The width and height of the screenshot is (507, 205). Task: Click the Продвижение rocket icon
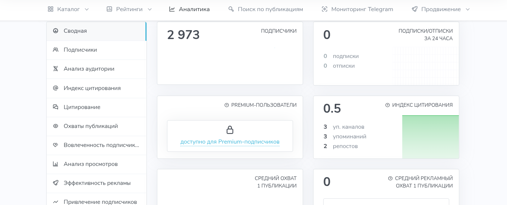tap(415, 9)
